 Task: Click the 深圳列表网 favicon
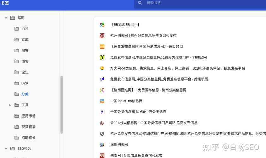(102, 145)
